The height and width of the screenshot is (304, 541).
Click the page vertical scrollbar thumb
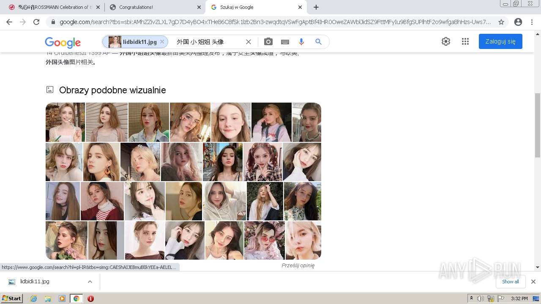[537, 125]
